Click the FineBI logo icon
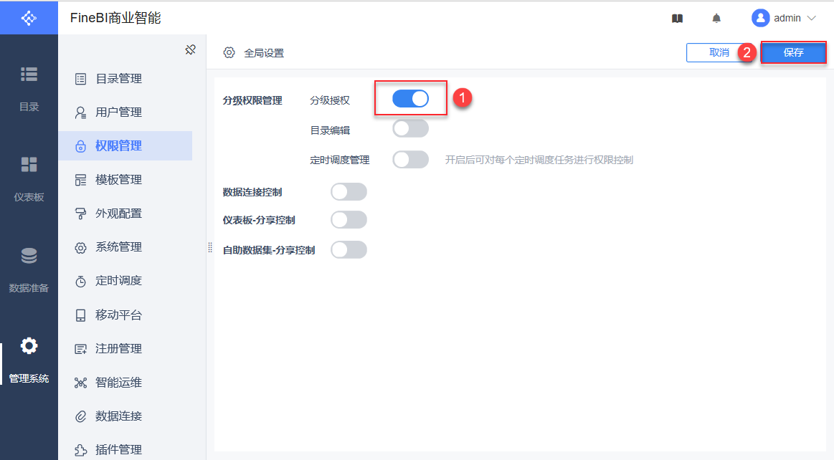Screen dimensions: 834x460 click(29, 18)
